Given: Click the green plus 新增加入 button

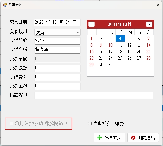Looking at the screenshot, I should [109, 138].
